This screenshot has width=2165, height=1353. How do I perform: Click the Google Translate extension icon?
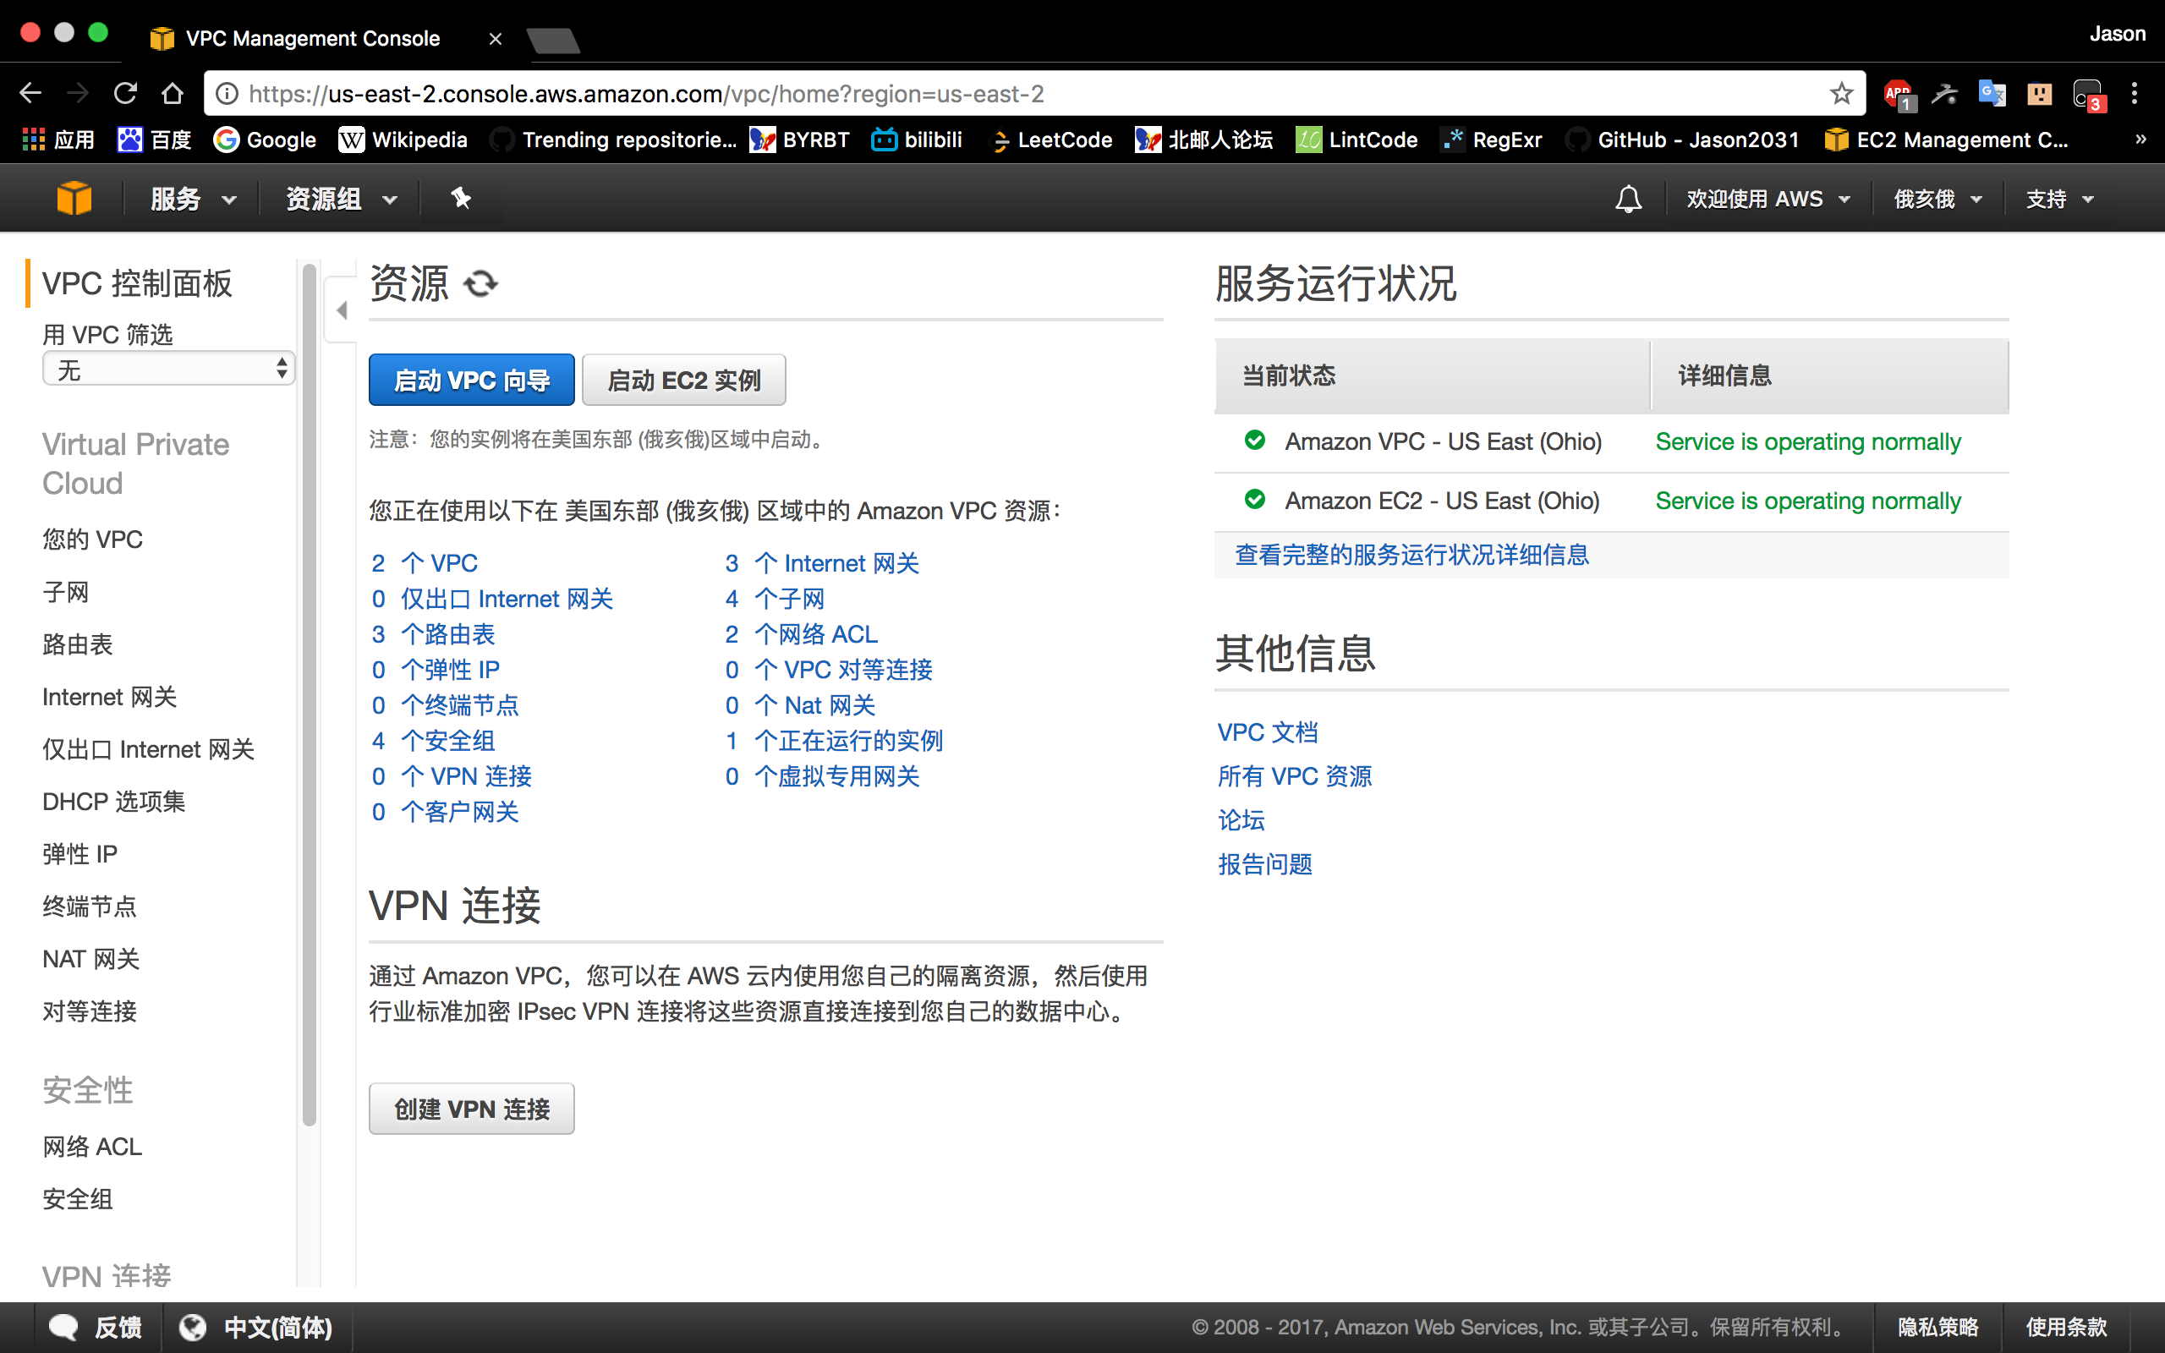[x=1992, y=93]
